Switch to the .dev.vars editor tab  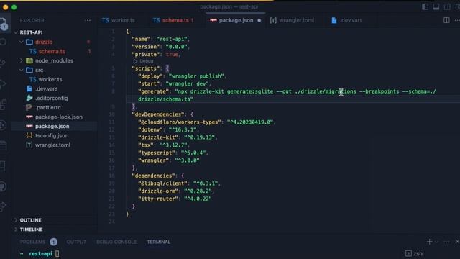point(347,20)
